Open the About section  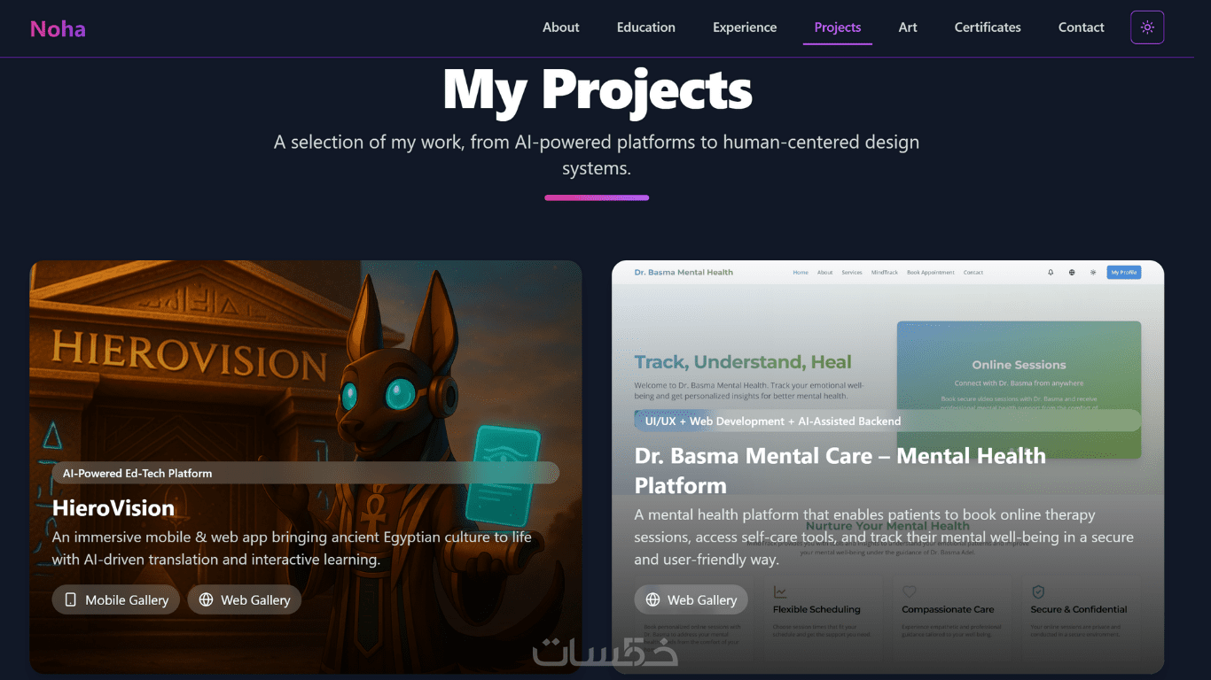coord(561,27)
